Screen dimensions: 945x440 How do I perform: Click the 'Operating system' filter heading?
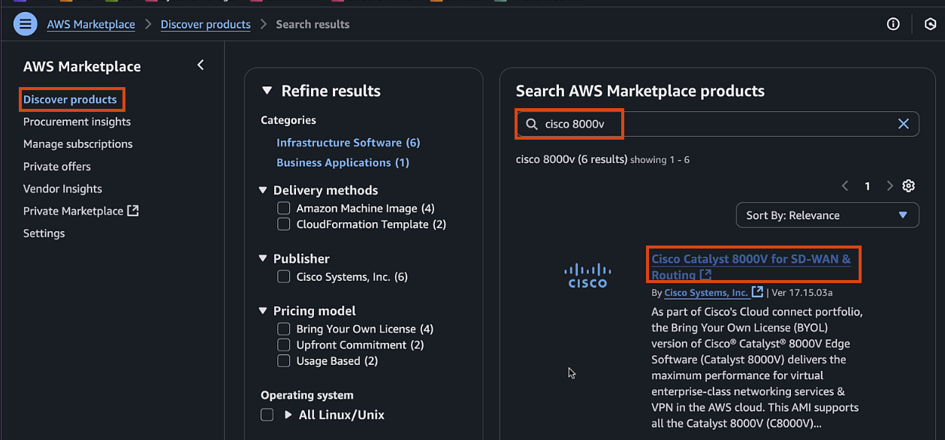(306, 395)
